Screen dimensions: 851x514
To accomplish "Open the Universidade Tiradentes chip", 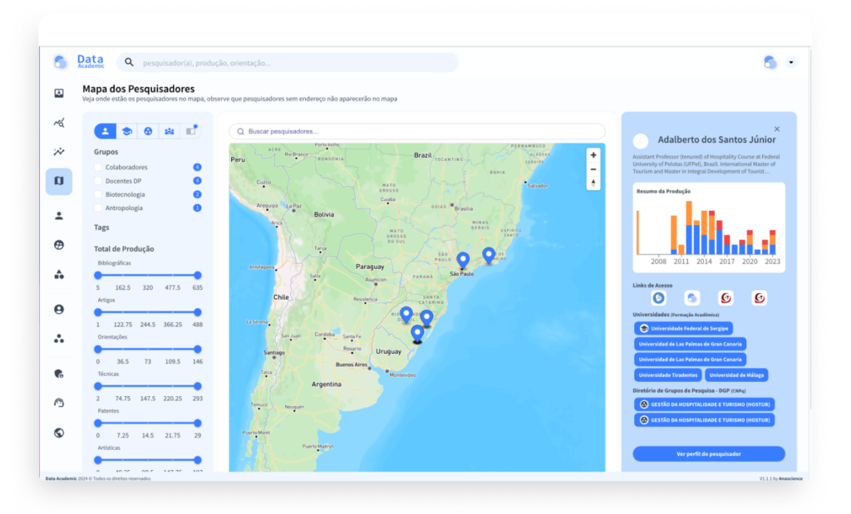I will tap(667, 374).
